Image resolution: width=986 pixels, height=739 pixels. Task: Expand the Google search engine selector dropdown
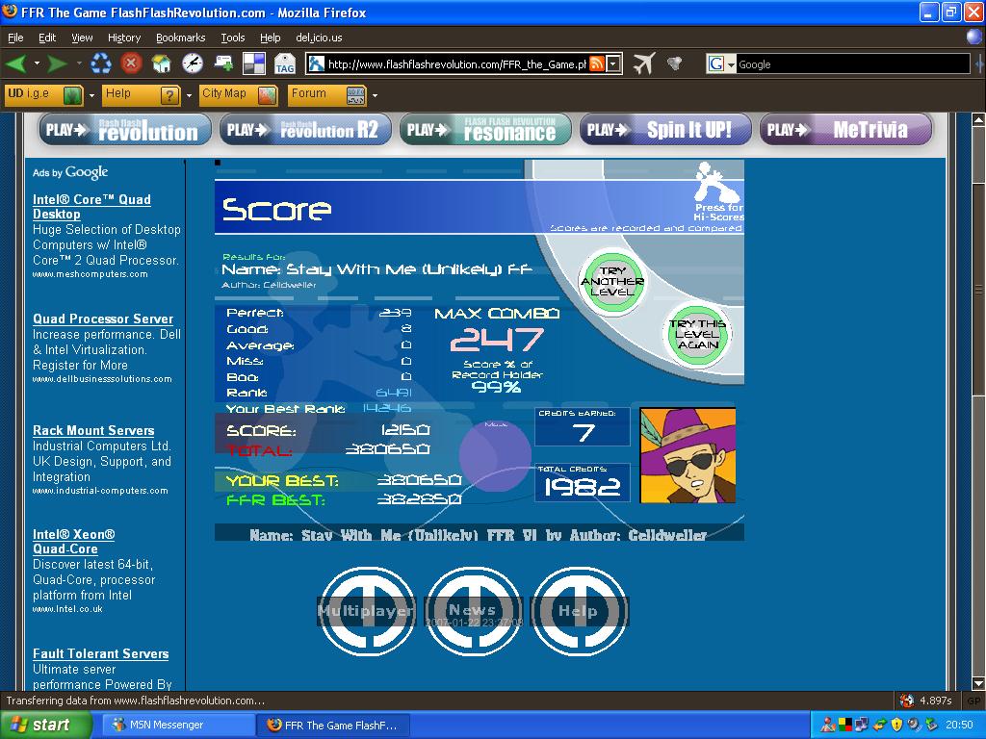coord(720,64)
